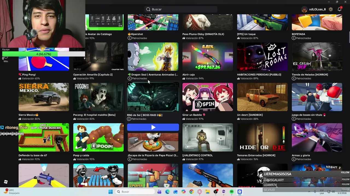Screen dimensions: 350x196
Task: Open the Robux icon in the header
Action: [331, 9]
